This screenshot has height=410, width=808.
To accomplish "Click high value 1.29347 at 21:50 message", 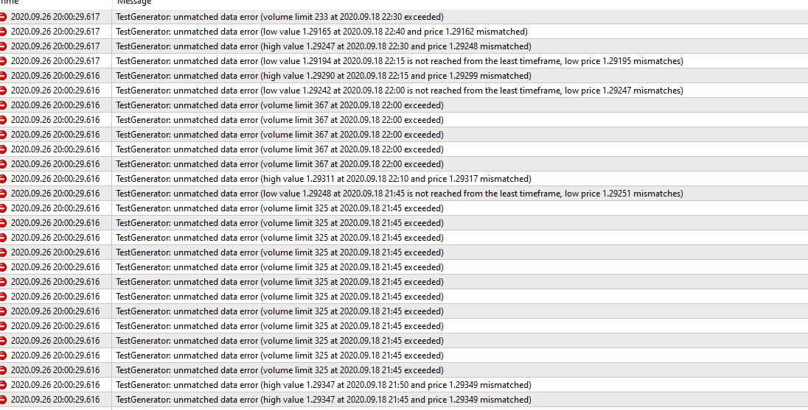I will 323,385.
